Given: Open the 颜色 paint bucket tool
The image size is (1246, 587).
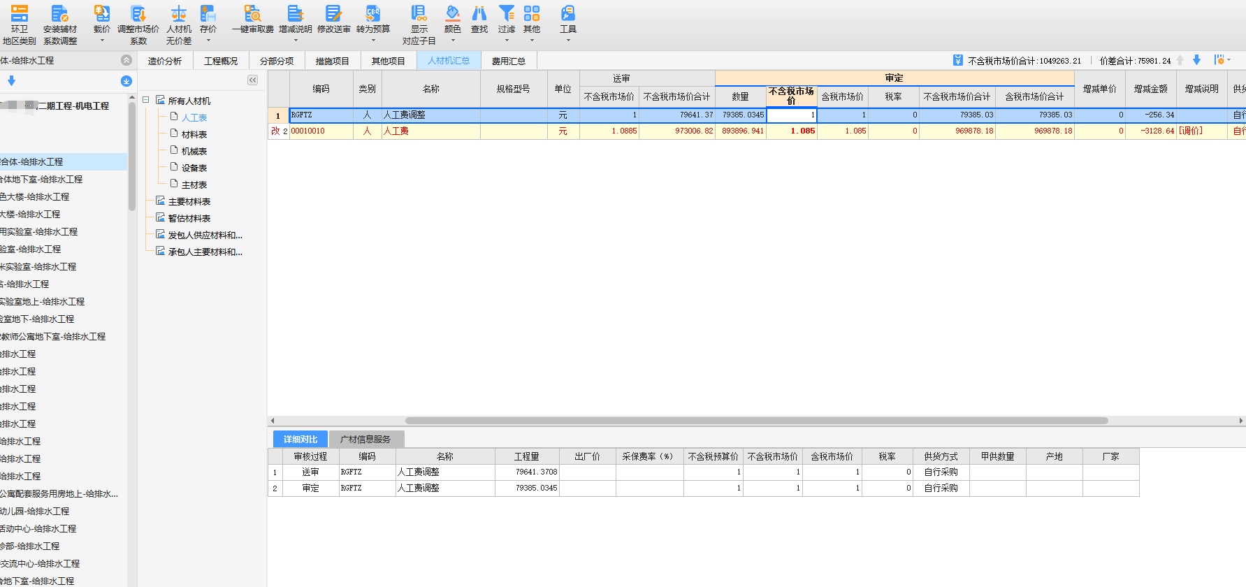Looking at the screenshot, I should [453, 13].
